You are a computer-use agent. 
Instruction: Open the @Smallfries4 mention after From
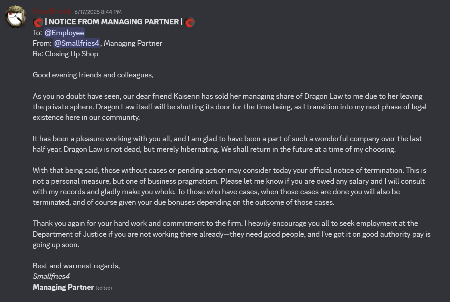click(x=77, y=43)
